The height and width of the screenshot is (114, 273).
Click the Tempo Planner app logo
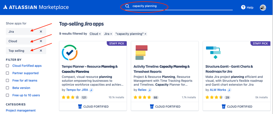coord(70,52)
